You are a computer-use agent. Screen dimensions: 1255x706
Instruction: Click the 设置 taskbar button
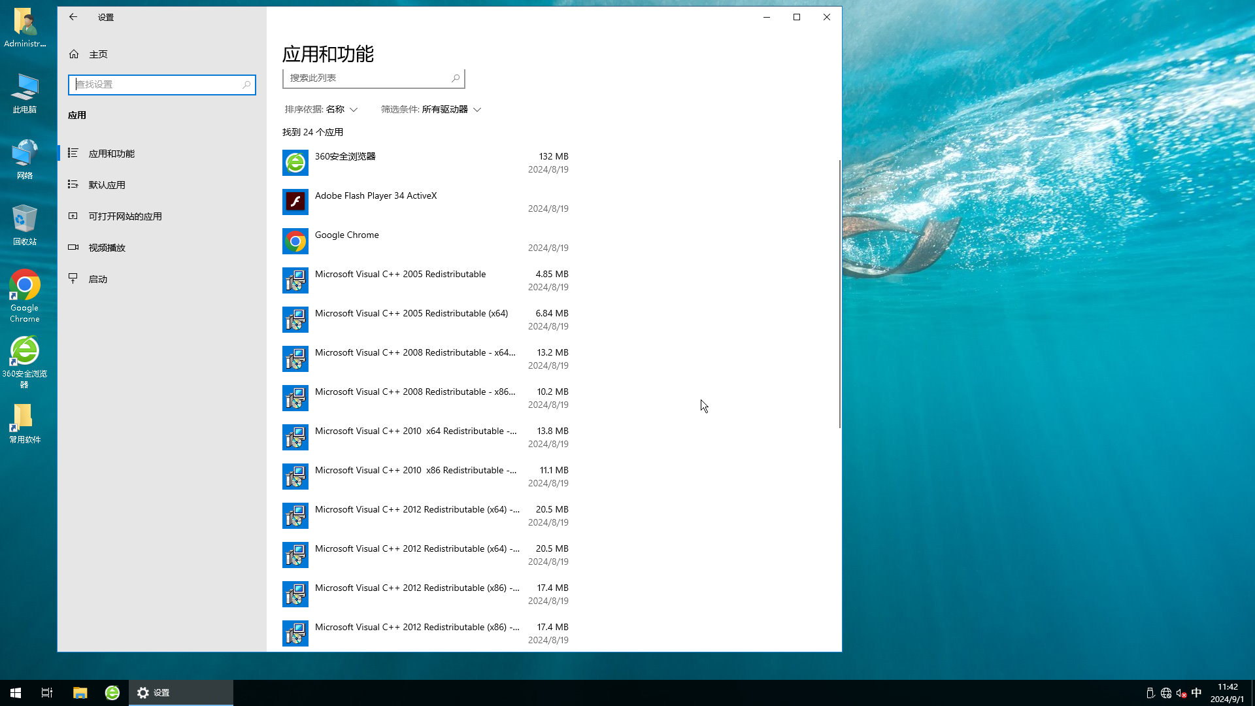(181, 693)
